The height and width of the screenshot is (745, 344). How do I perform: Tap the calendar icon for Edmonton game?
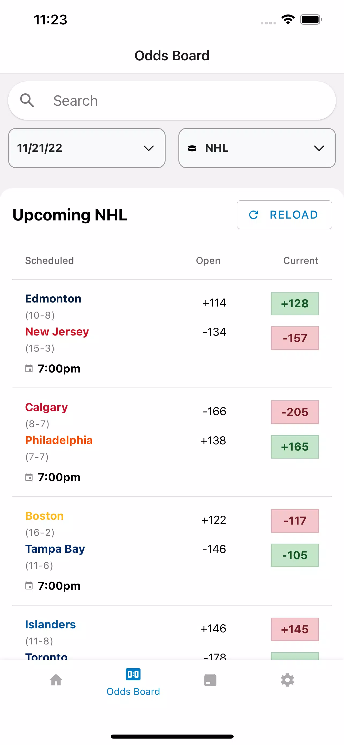tap(29, 368)
